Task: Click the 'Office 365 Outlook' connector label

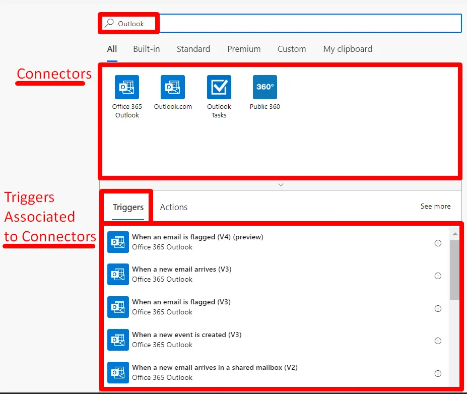Action: tap(127, 111)
